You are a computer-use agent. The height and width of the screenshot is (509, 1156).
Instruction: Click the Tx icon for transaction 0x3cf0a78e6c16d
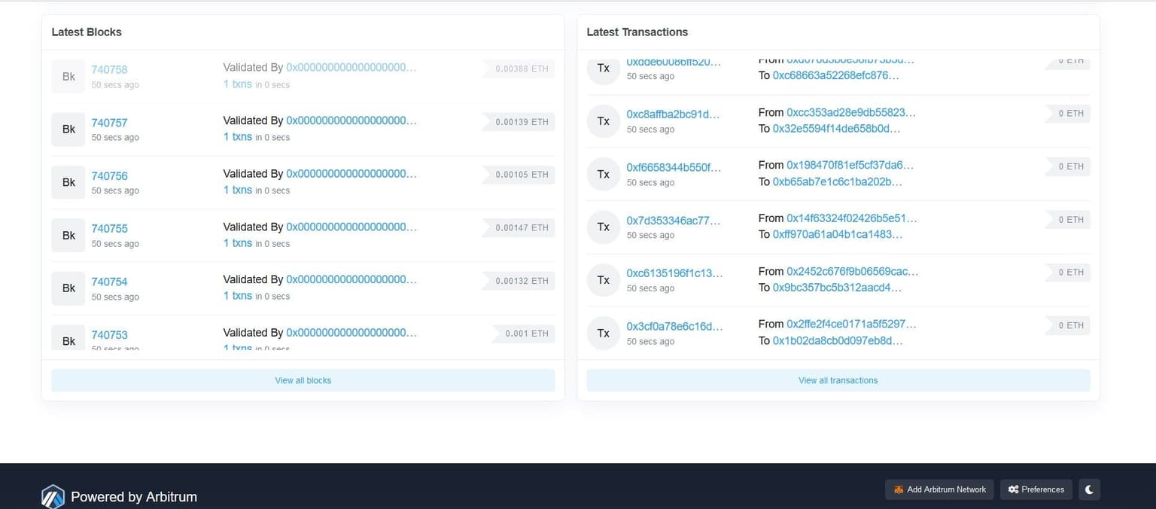point(603,333)
